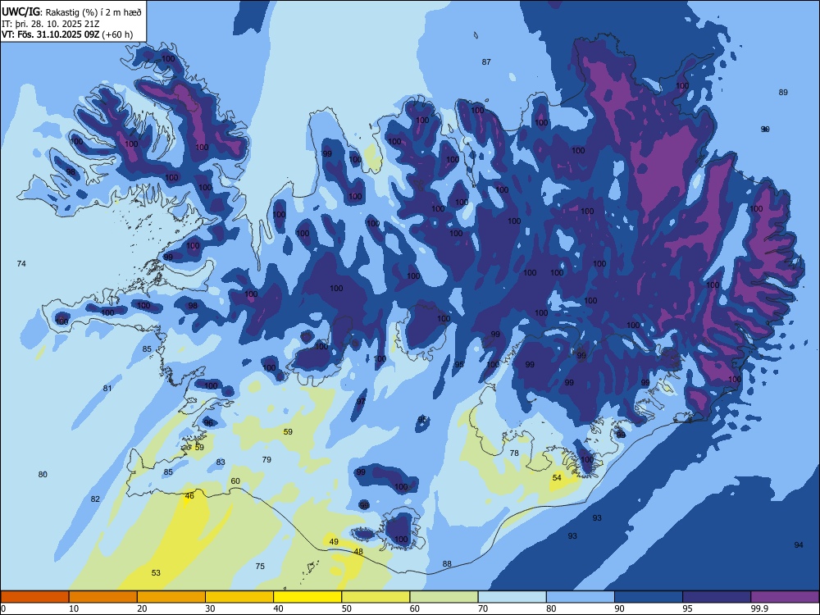The height and width of the screenshot is (615, 820).
Task: Click the title text 'Rakastig (%) í 2 m hæð'
Action: pos(93,12)
